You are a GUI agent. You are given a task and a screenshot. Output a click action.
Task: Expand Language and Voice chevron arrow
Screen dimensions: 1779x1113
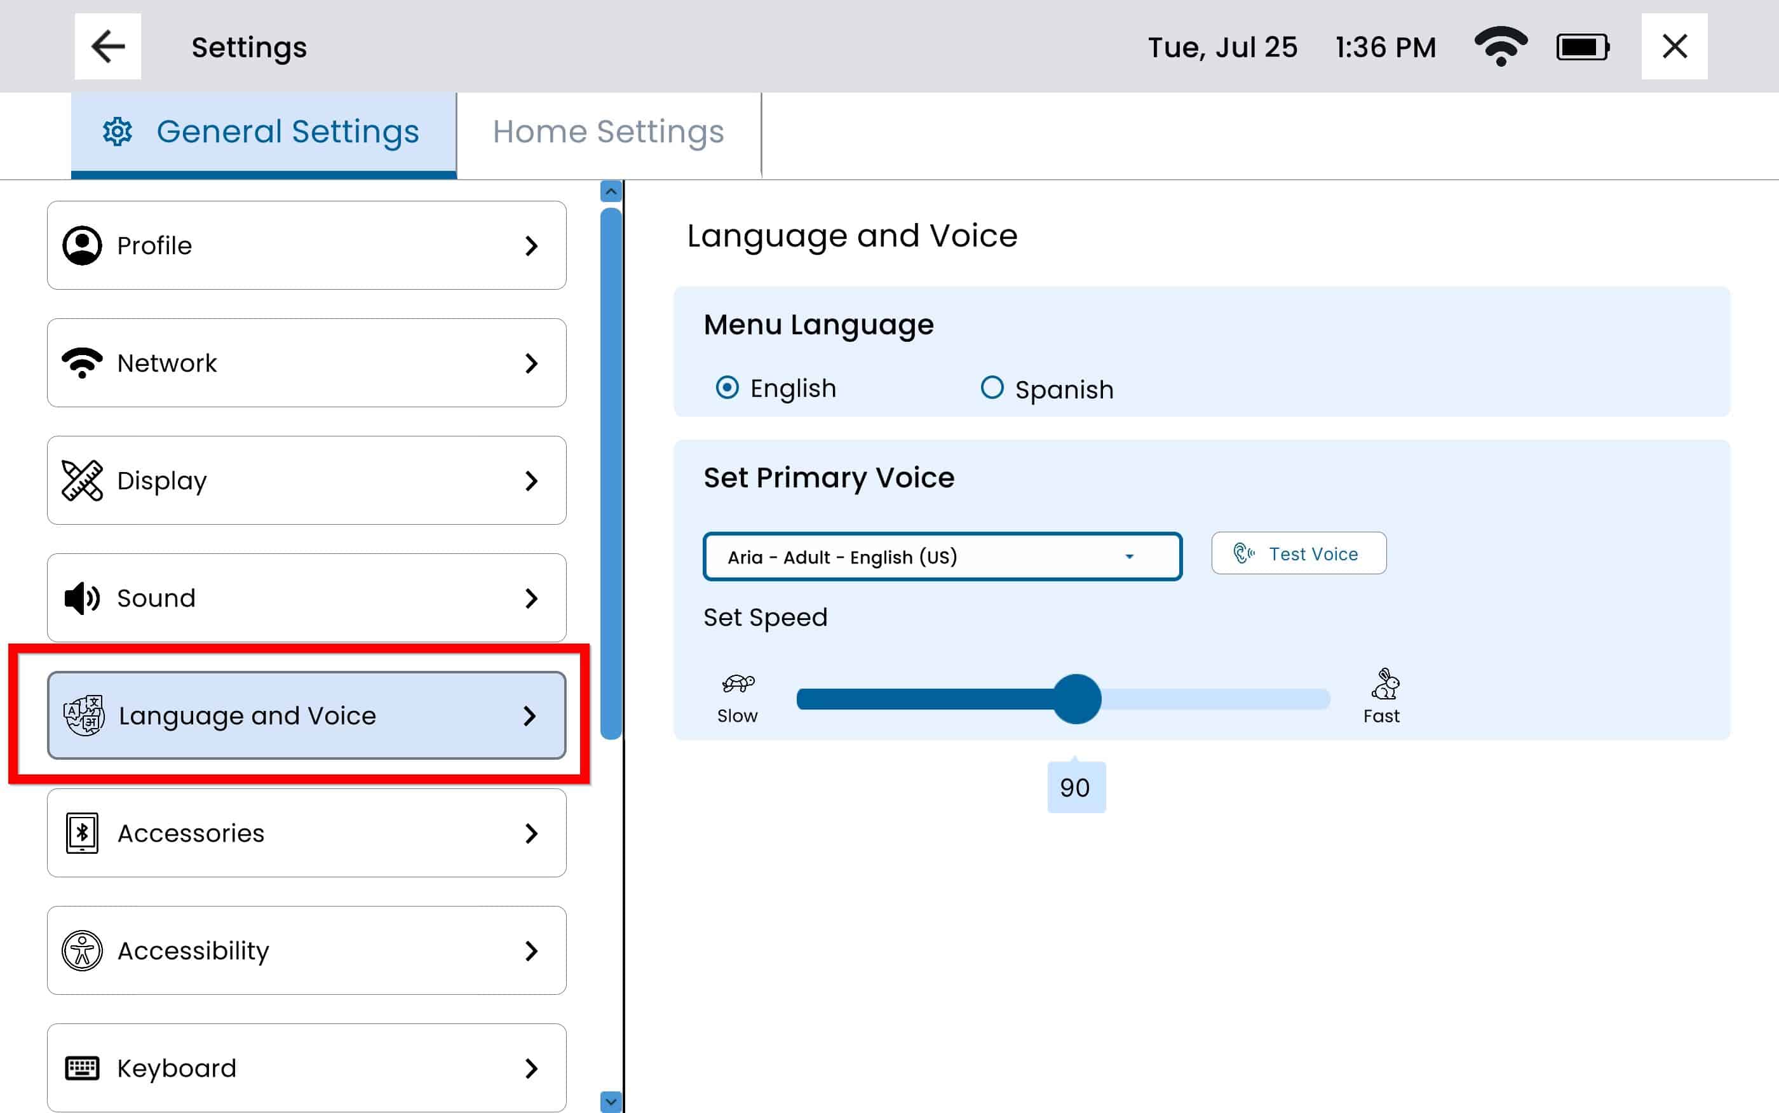click(x=529, y=715)
